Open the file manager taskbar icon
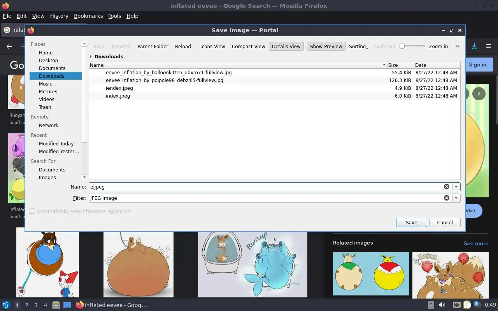498x311 pixels. (x=56, y=305)
